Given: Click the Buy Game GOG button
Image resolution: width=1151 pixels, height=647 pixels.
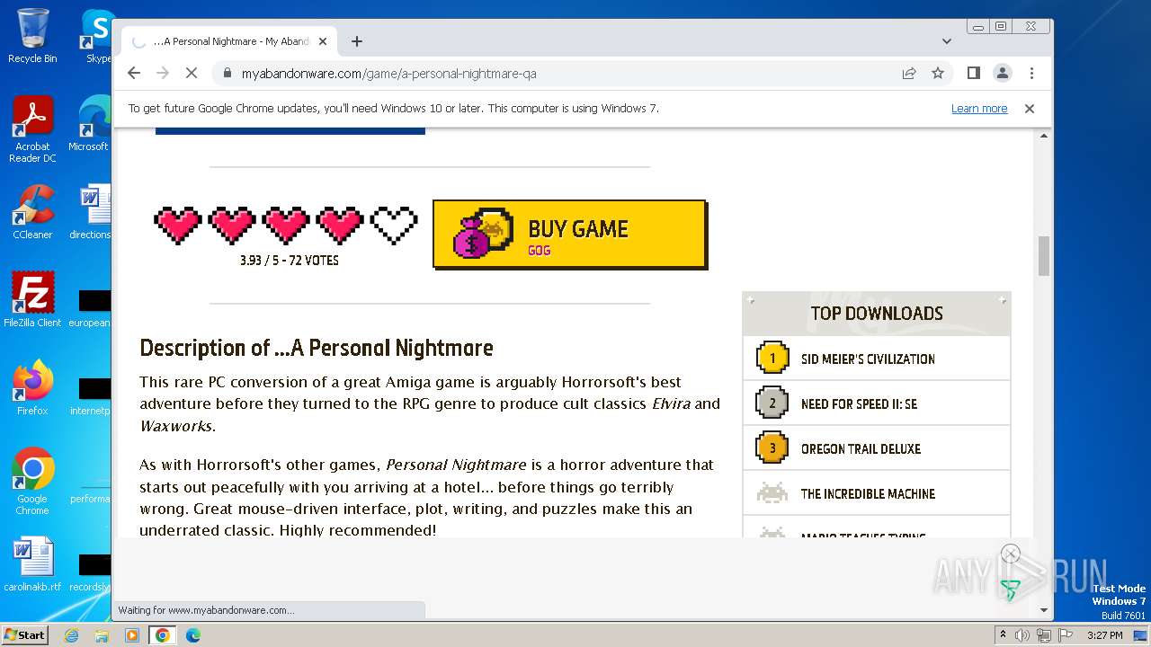Looking at the screenshot, I should coord(570,235).
